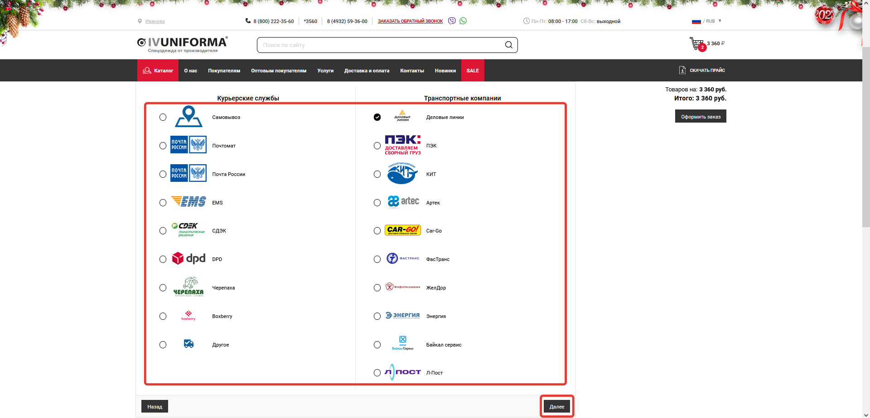The height and width of the screenshot is (418, 870).
Task: Click the CDEK logo
Action: coord(188,230)
